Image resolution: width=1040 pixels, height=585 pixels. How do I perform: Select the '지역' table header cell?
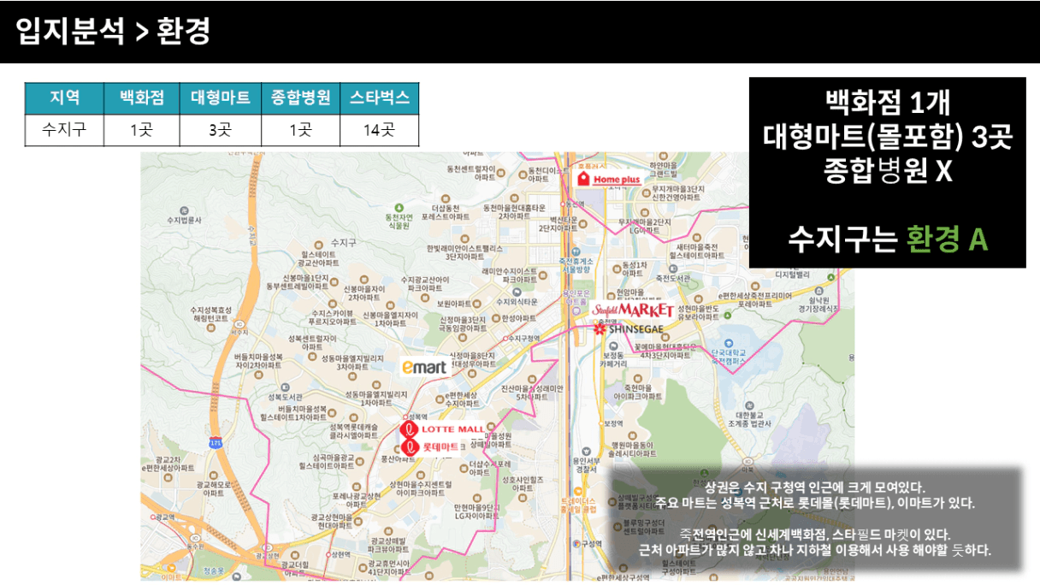pyautogui.click(x=64, y=97)
